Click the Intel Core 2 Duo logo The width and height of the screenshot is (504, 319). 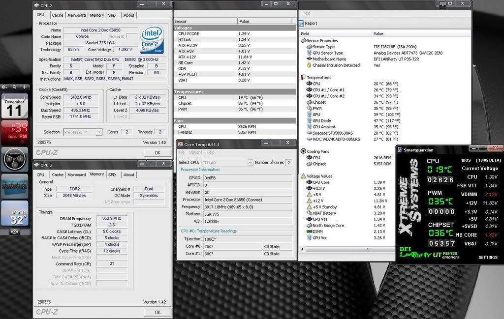(152, 39)
